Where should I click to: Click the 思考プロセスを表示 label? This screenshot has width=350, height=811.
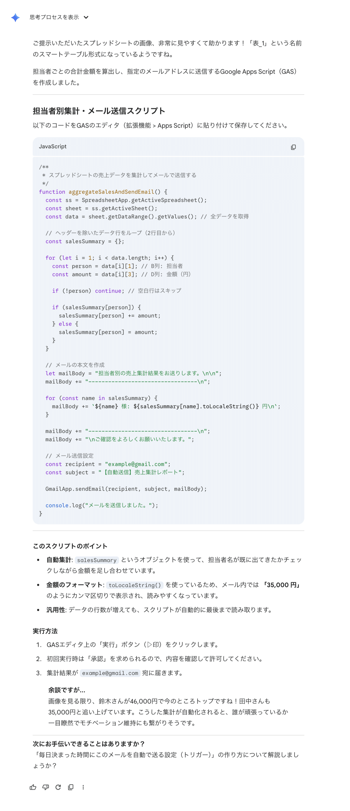(54, 17)
